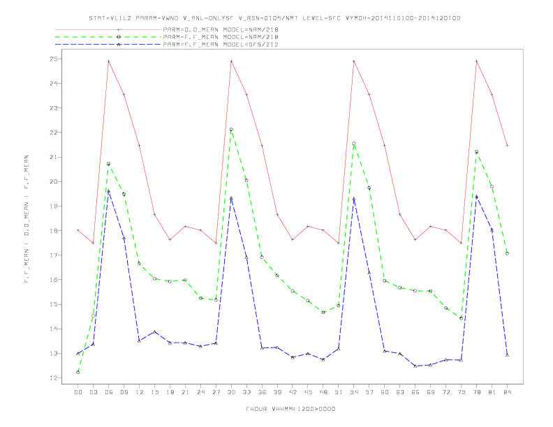553x427 pixels.
Task: Click the green circle marker in the legend
Action: pyautogui.click(x=119, y=37)
